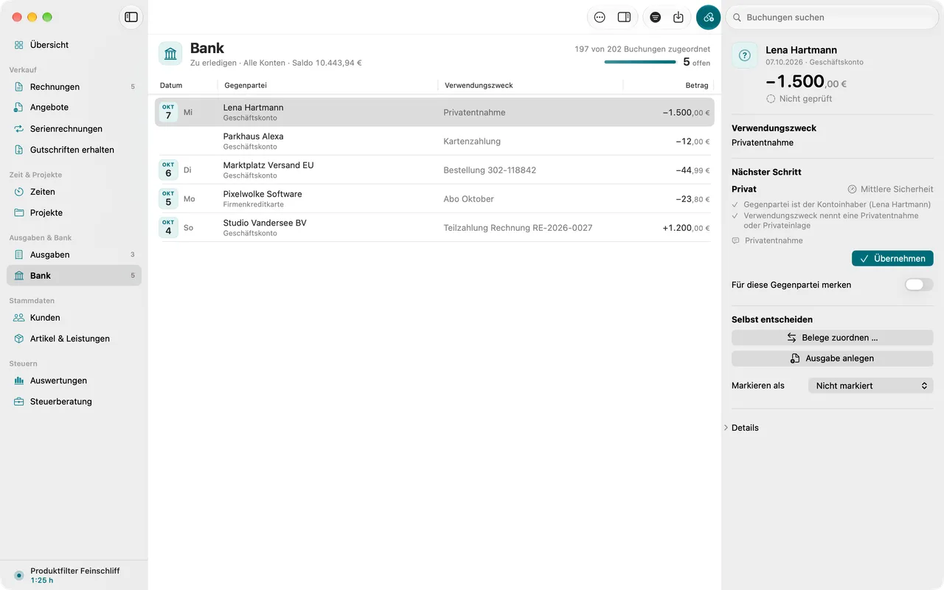The height and width of the screenshot is (590, 944).
Task: Toggle the sidebar visibility button
Action: pos(131,17)
